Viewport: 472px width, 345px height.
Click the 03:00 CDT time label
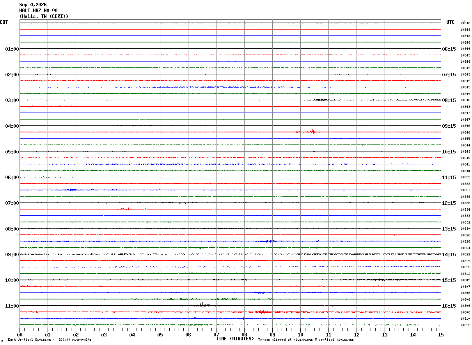tap(12, 100)
